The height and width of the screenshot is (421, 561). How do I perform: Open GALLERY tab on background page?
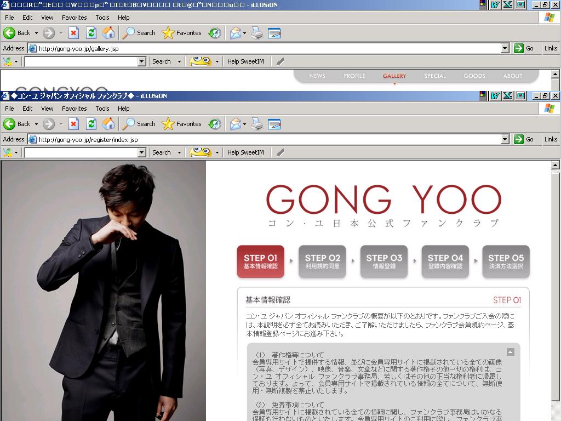[394, 76]
